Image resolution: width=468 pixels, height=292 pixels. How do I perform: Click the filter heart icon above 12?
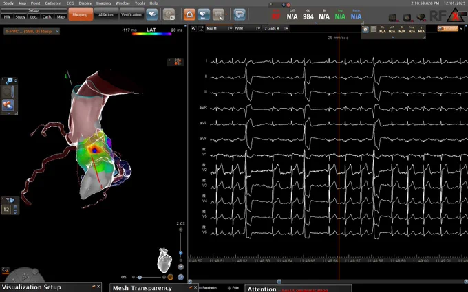tap(10, 200)
